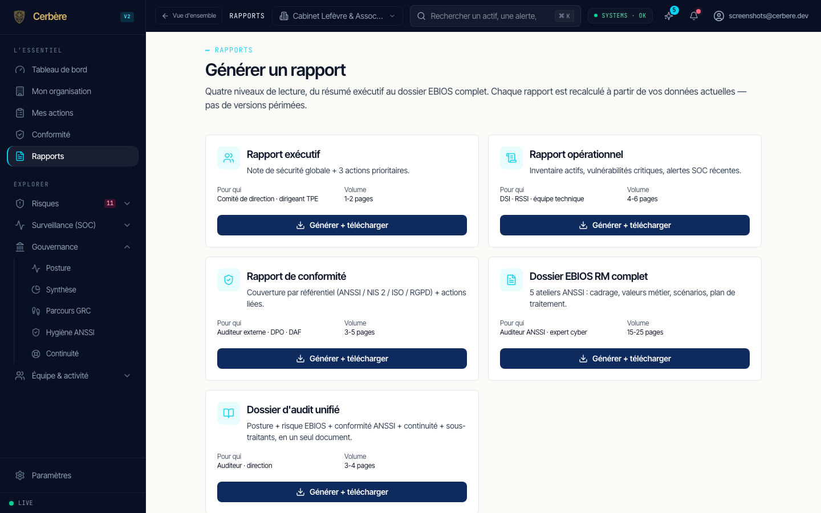Click the Rapport exécutif card title
This screenshot has height=513, width=821.
click(x=283, y=154)
